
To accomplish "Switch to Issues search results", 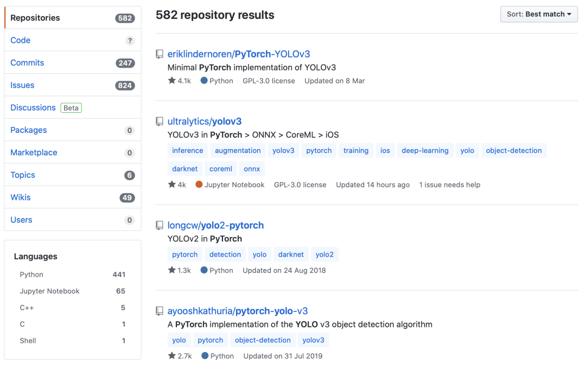I will 22,85.
